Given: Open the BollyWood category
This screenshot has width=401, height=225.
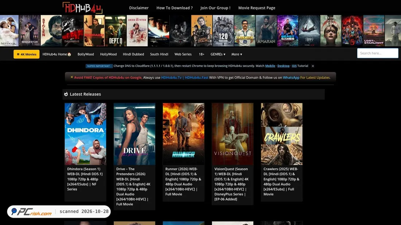Looking at the screenshot, I should [86, 54].
